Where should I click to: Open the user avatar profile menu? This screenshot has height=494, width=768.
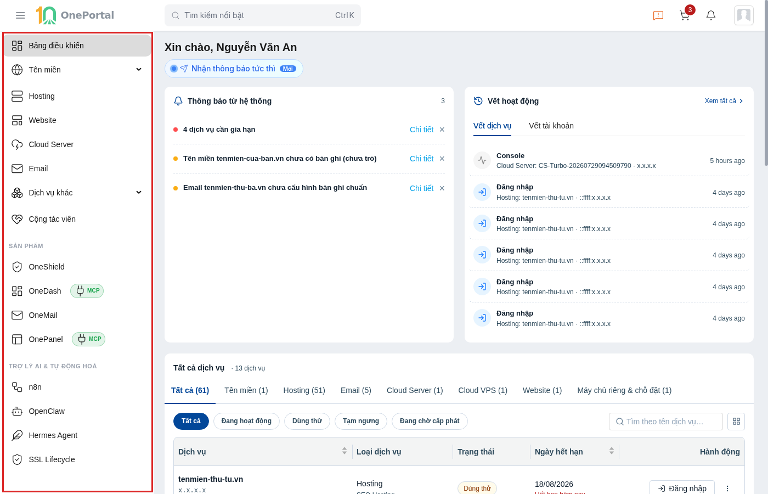[744, 15]
